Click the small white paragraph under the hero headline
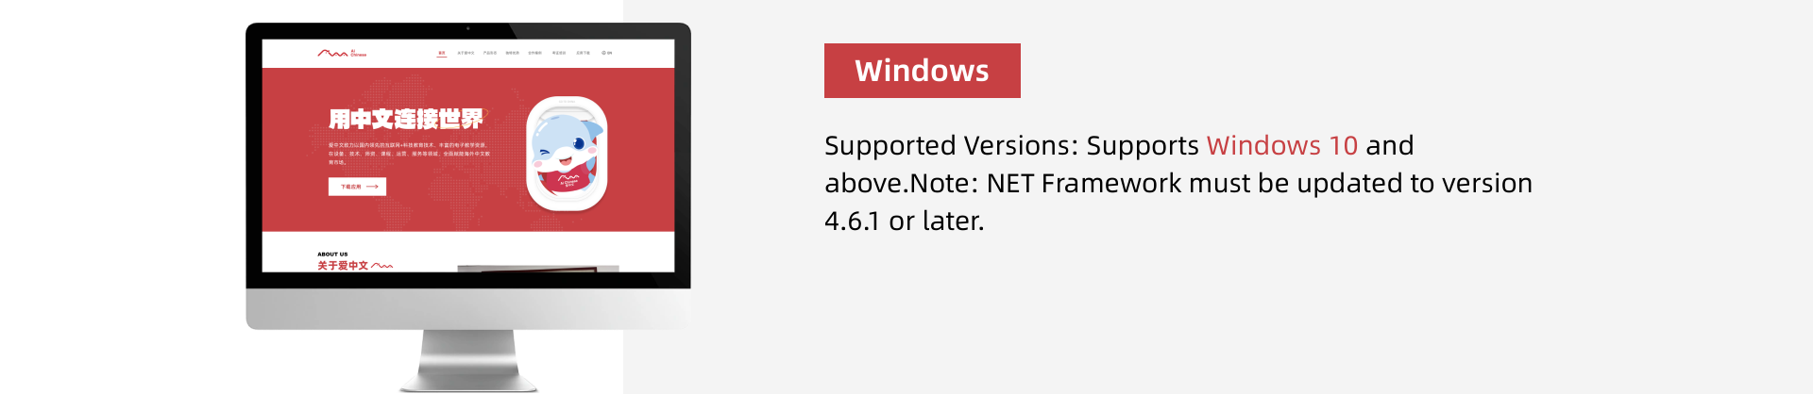The height and width of the screenshot is (394, 1813). pyautogui.click(x=409, y=154)
